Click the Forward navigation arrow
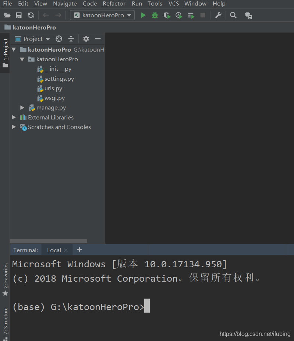Image resolution: width=294 pixels, height=341 pixels. coord(58,15)
